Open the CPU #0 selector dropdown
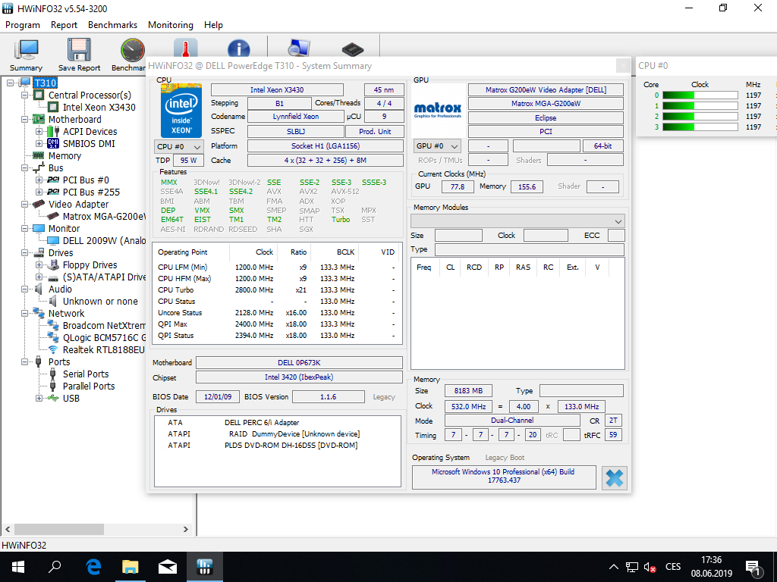 coord(179,146)
